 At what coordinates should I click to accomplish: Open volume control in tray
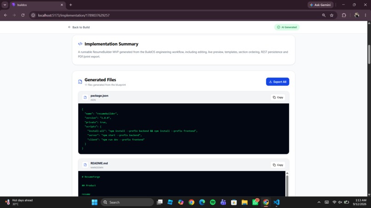tap(340, 202)
